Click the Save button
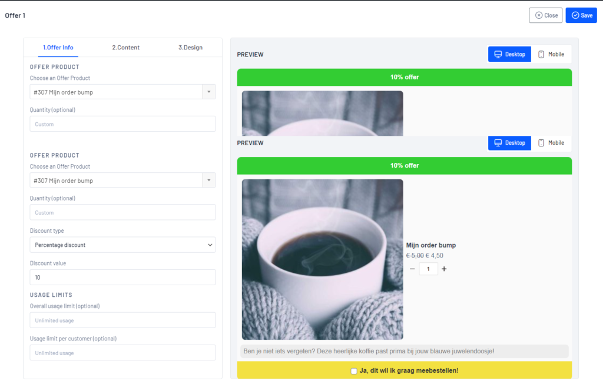 pyautogui.click(x=581, y=15)
